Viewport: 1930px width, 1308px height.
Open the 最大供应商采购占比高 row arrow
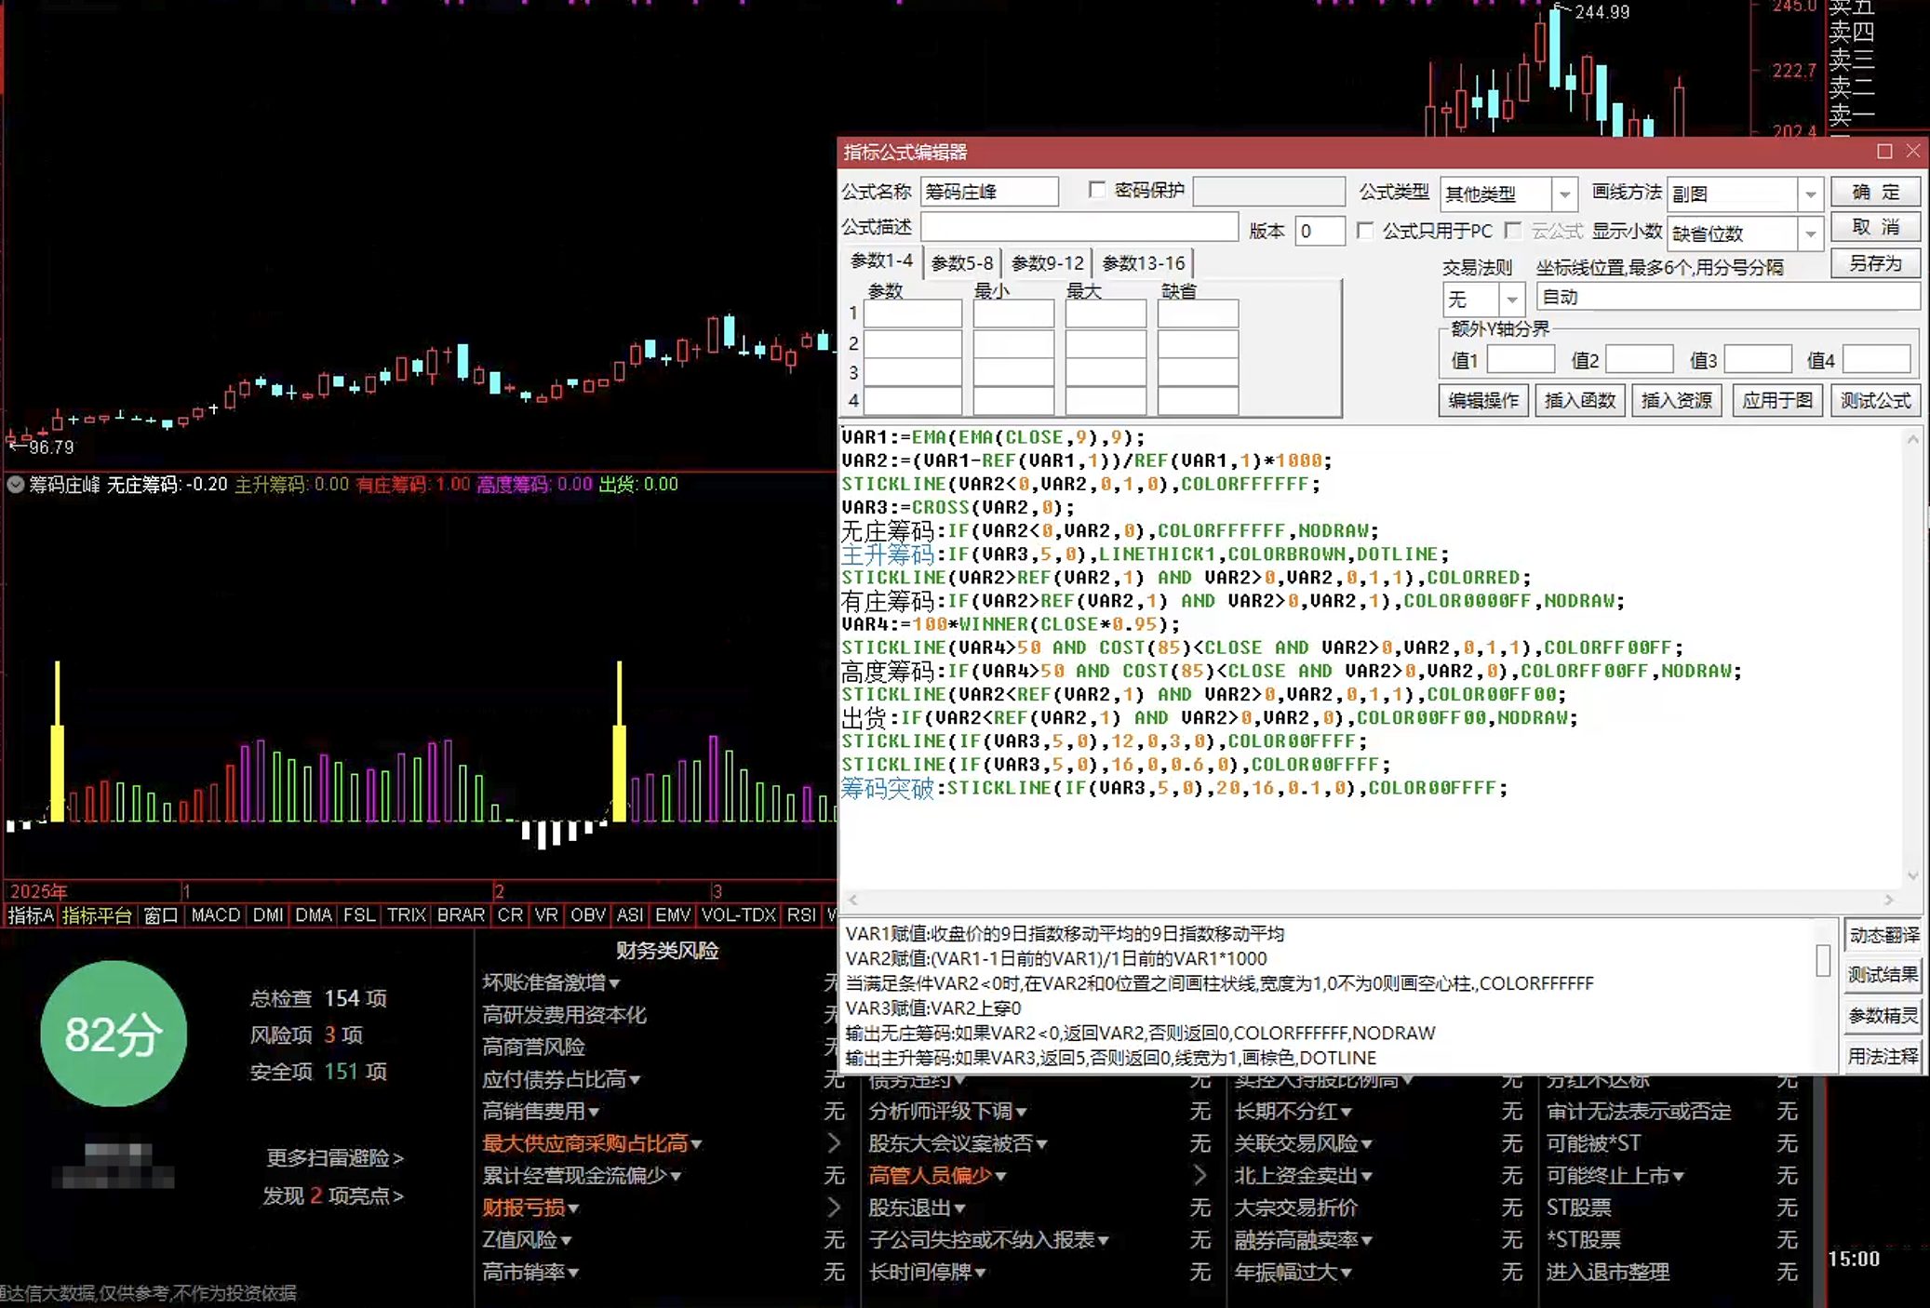(834, 1143)
